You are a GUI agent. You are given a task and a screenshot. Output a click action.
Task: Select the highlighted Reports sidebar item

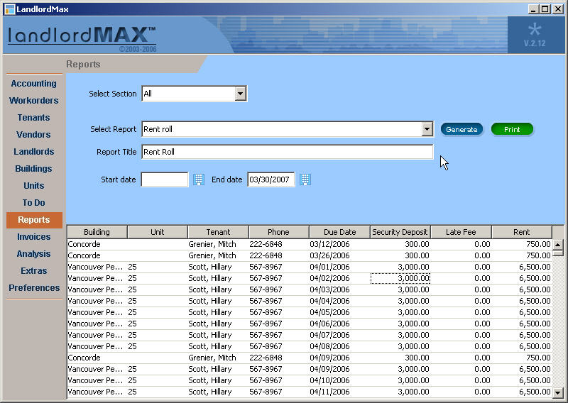[34, 220]
